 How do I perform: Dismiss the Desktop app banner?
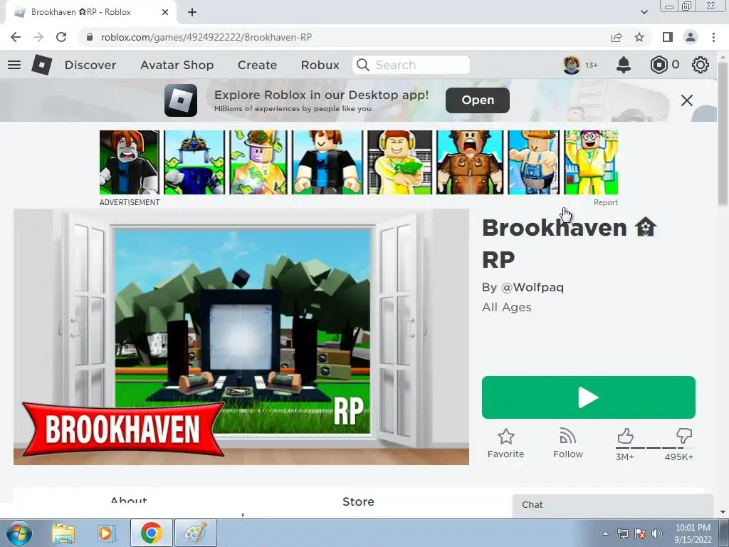click(687, 100)
